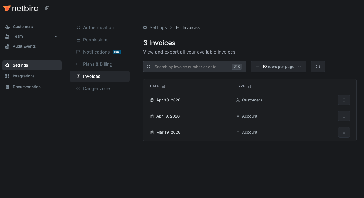The height and width of the screenshot is (198, 364).
Task: Click the Audit Events icon
Action: (8, 46)
